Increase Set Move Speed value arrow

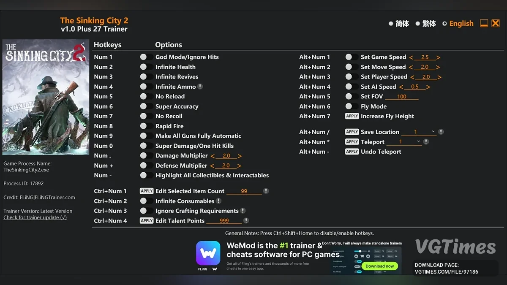point(438,67)
